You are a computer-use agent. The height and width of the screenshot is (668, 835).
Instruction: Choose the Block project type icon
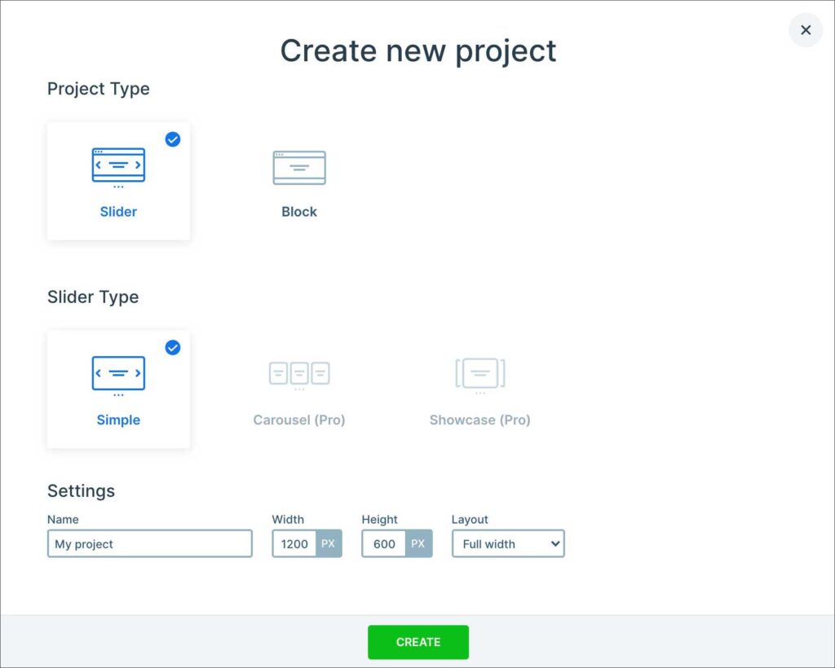tap(299, 167)
